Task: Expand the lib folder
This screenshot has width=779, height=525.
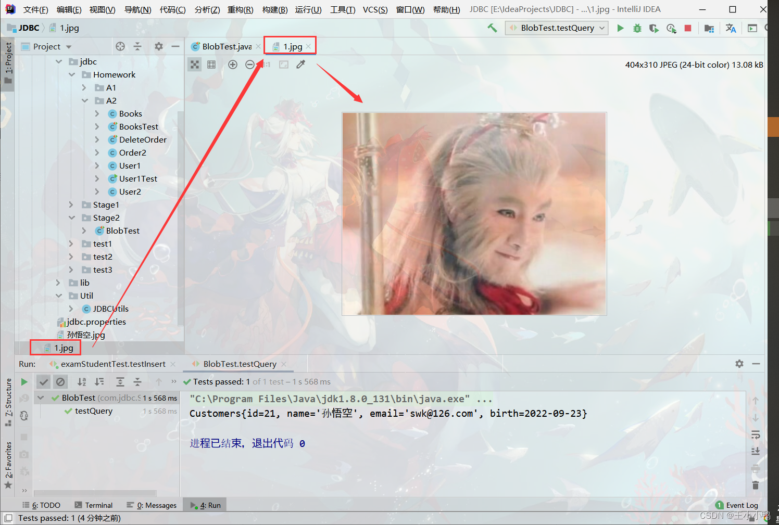Action: pos(58,283)
